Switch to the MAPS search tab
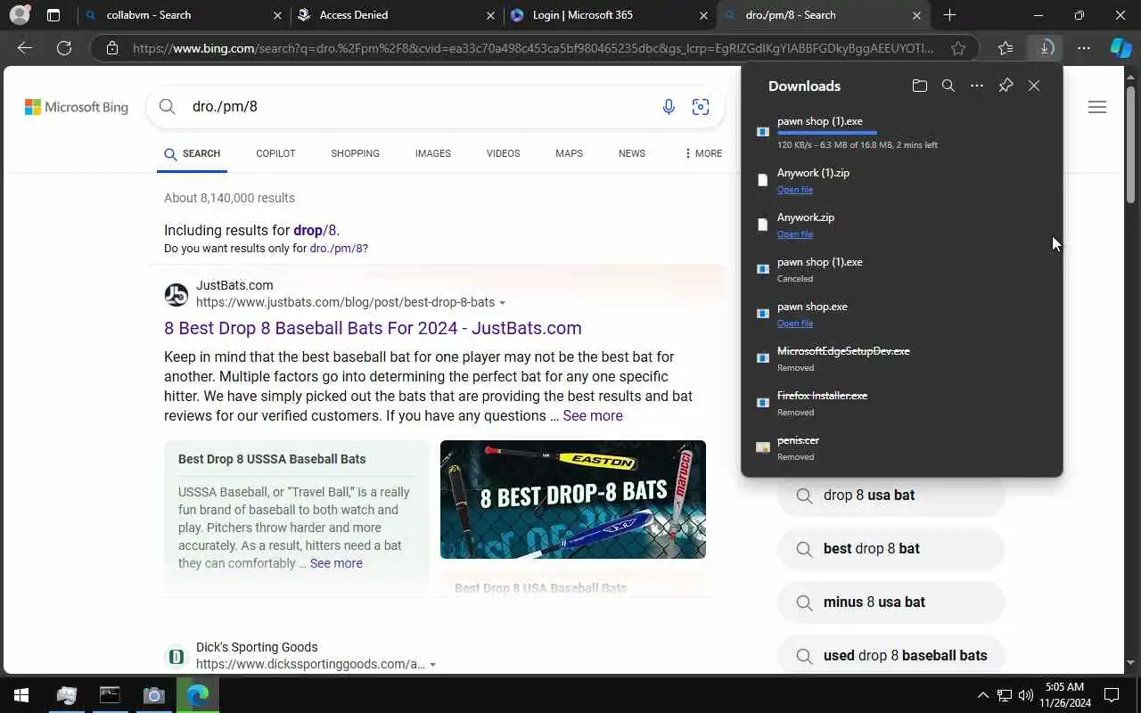Viewport: 1141px width, 713px height. pos(569,153)
